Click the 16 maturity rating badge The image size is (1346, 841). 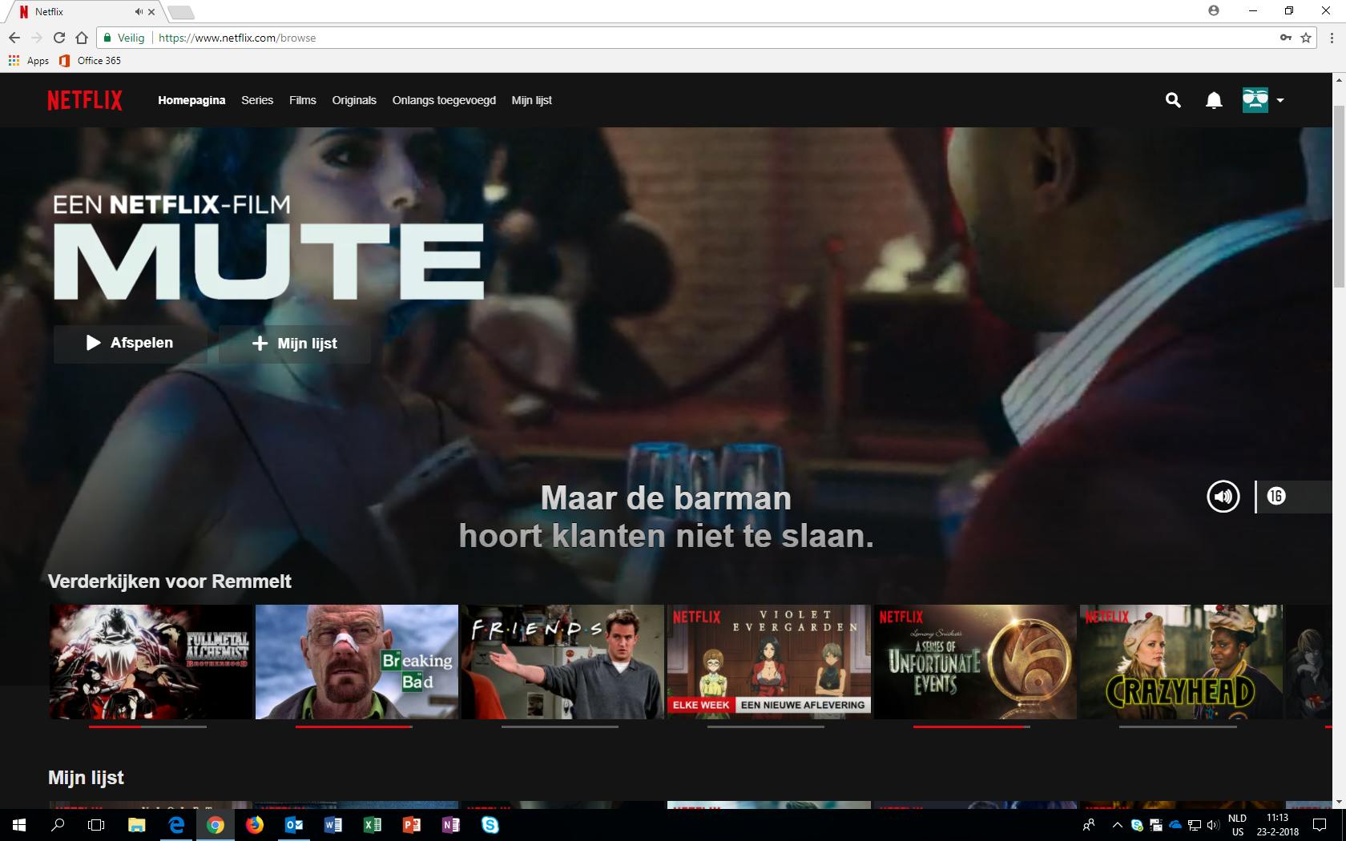1276,497
